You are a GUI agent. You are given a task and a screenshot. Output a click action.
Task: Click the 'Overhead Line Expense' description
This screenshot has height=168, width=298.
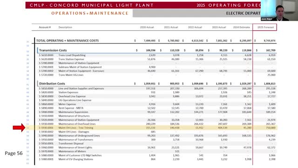point(72,97)
